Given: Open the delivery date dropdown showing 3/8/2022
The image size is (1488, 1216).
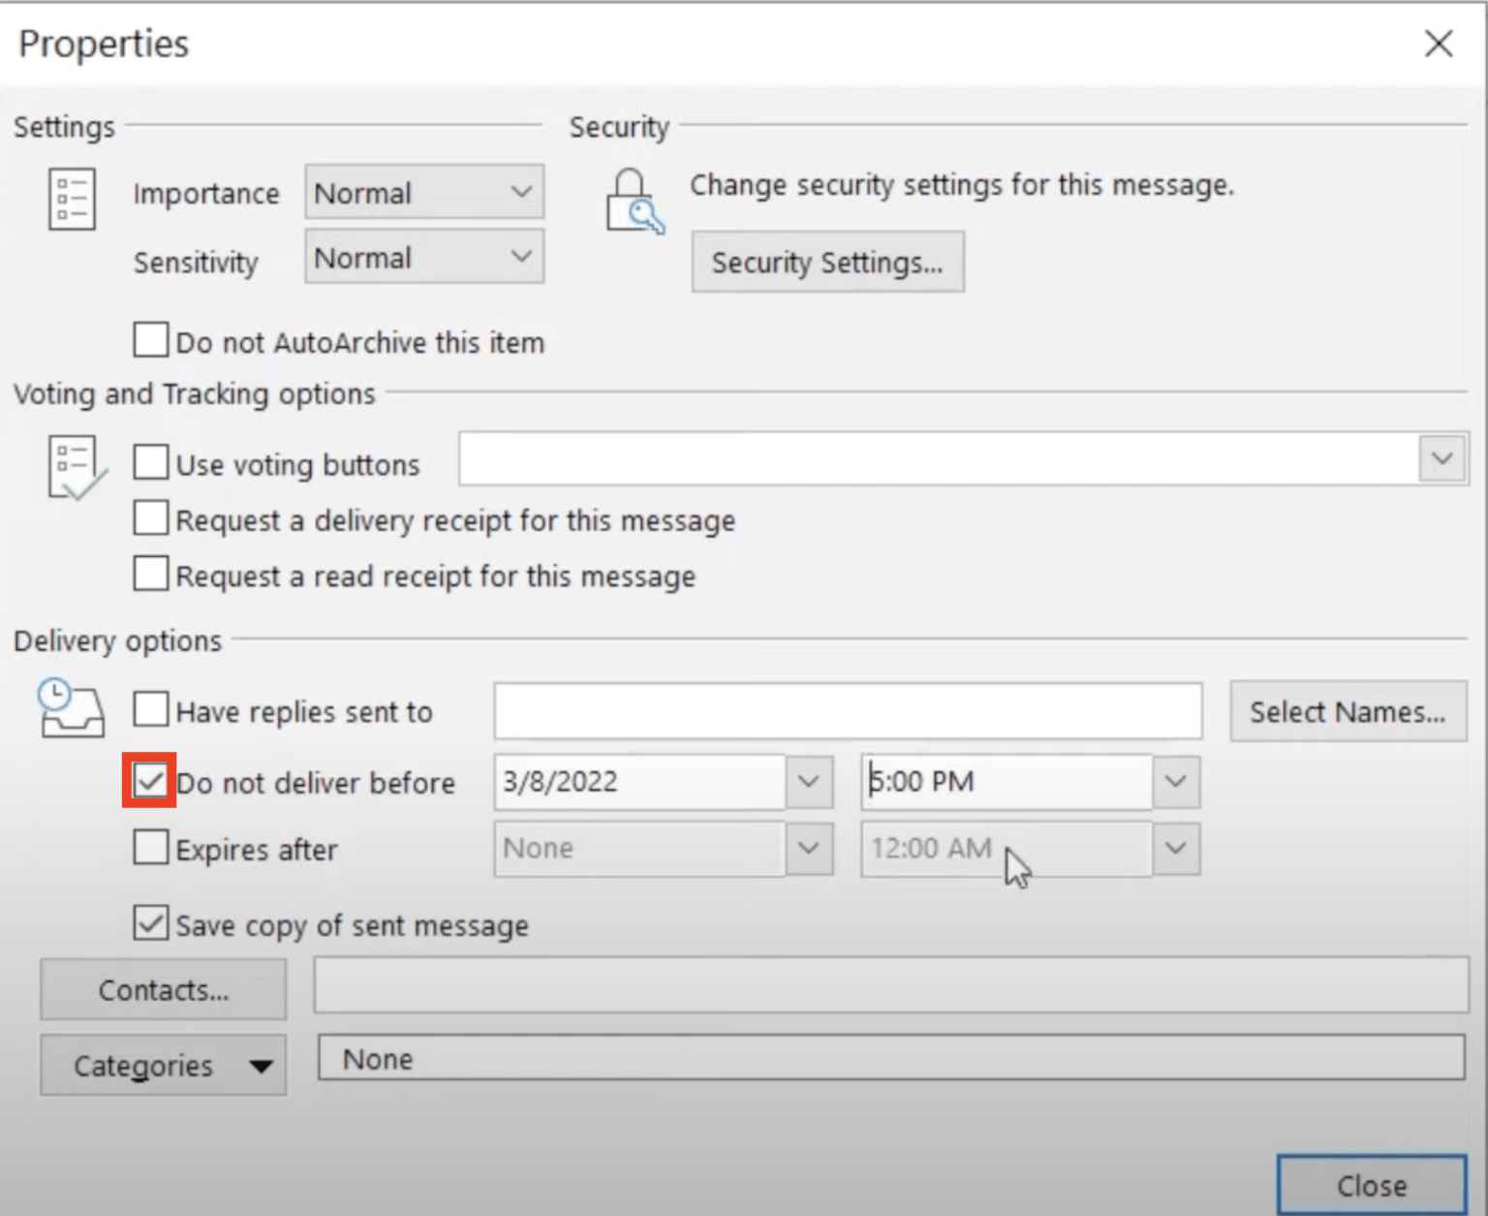Looking at the screenshot, I should [810, 782].
